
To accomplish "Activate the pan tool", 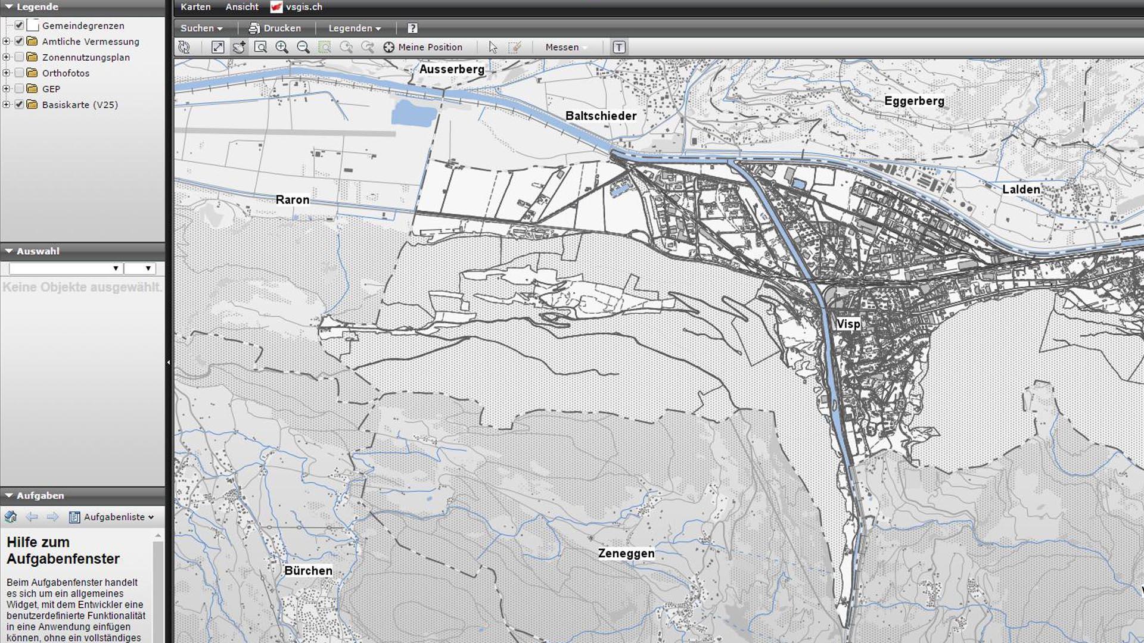I will click(x=239, y=46).
